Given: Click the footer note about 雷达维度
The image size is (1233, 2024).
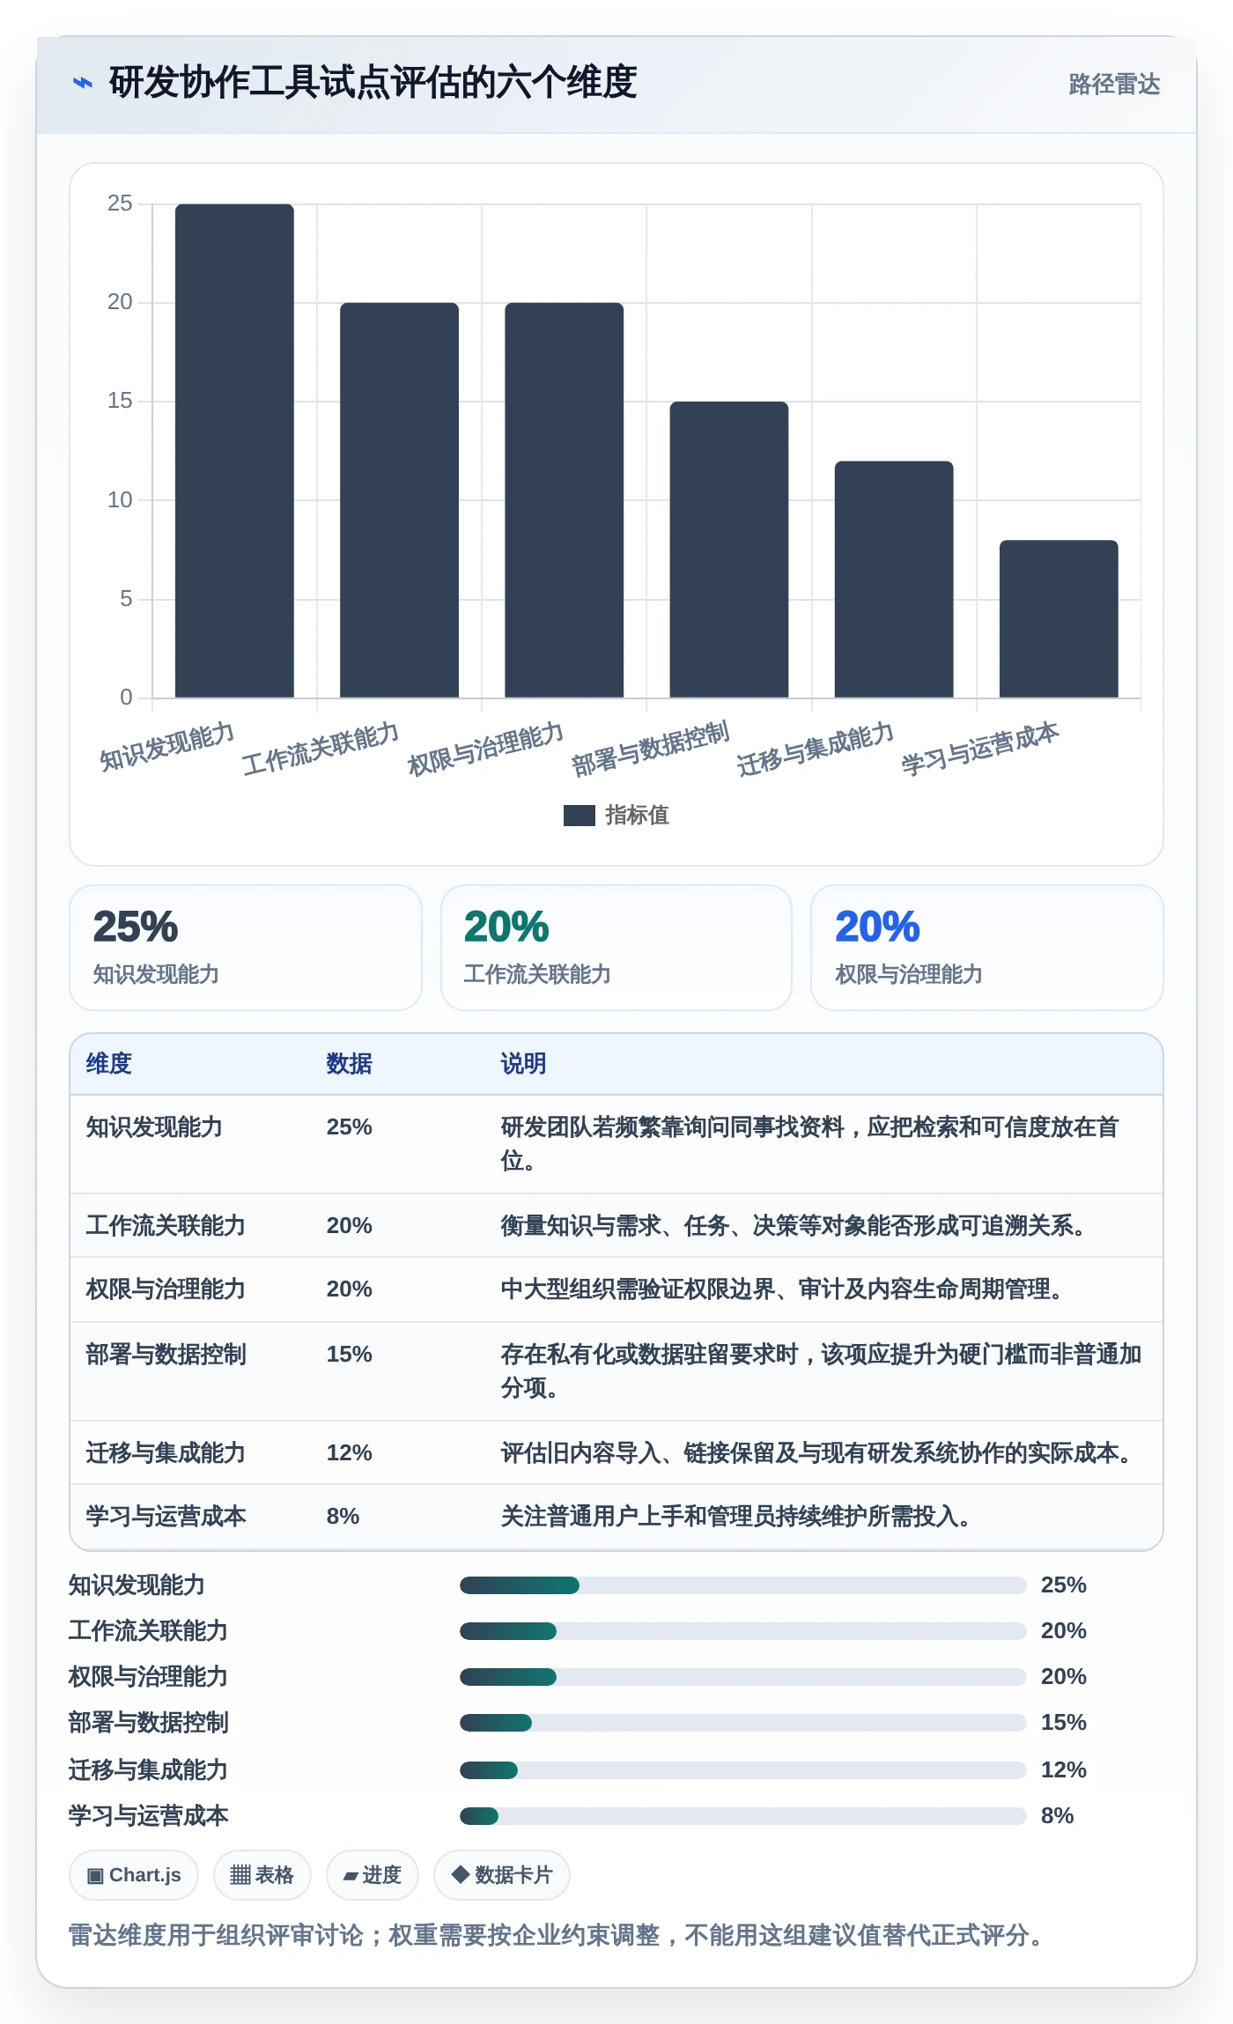Looking at the screenshot, I should tap(555, 1936).
